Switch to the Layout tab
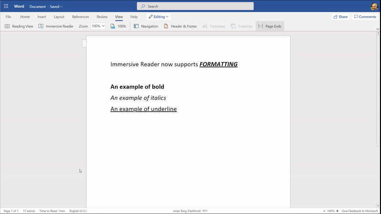This screenshot has width=381, height=214. click(59, 17)
